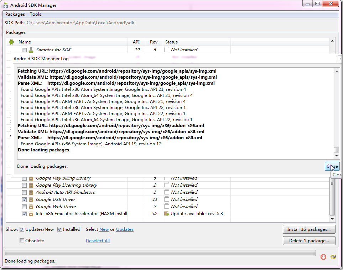Click the Updates selection link
This screenshot has height=270, width=343.
click(125, 229)
